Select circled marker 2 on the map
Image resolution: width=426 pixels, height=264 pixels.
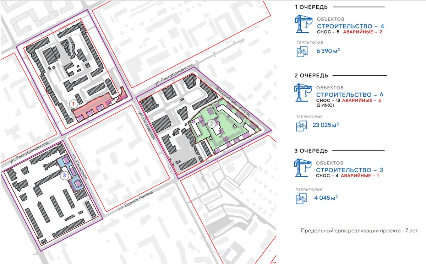click(x=212, y=124)
